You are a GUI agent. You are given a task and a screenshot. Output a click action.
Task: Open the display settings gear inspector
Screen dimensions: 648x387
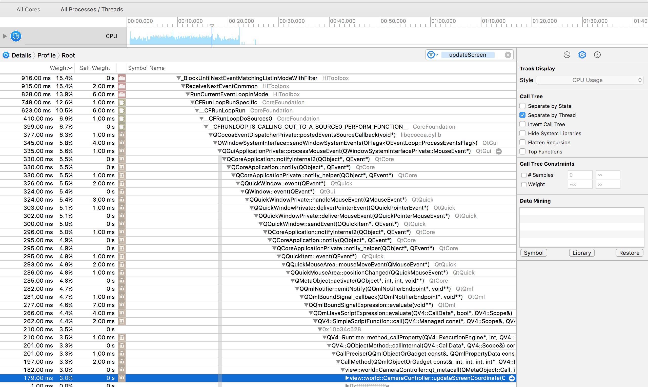tap(582, 55)
